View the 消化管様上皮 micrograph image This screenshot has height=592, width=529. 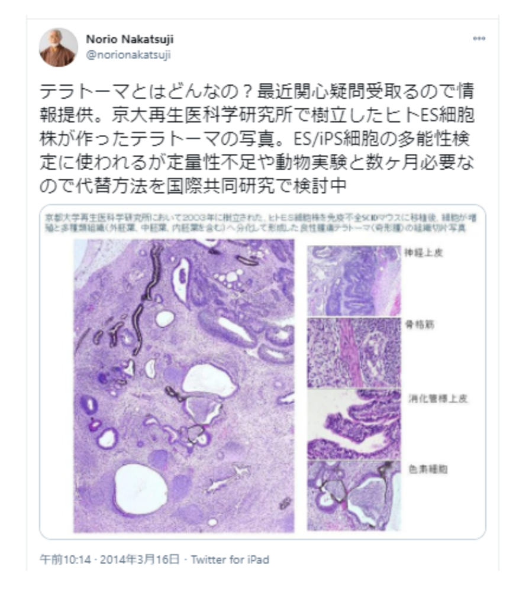(354, 425)
